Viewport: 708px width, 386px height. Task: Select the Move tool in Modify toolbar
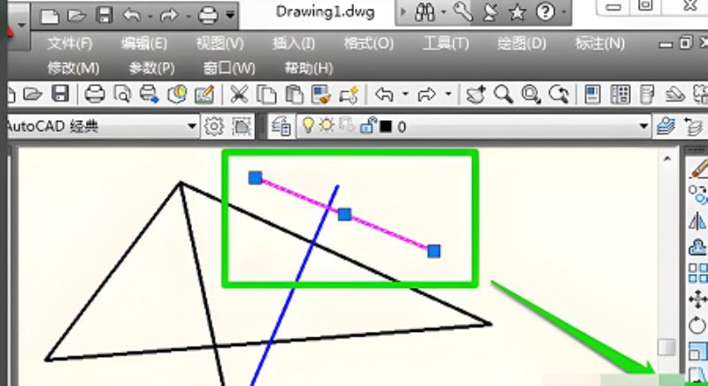698,299
